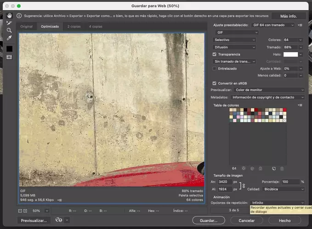Toggle constrain proportions link icon
Screen dimensions: 312x229
(x=244, y=186)
